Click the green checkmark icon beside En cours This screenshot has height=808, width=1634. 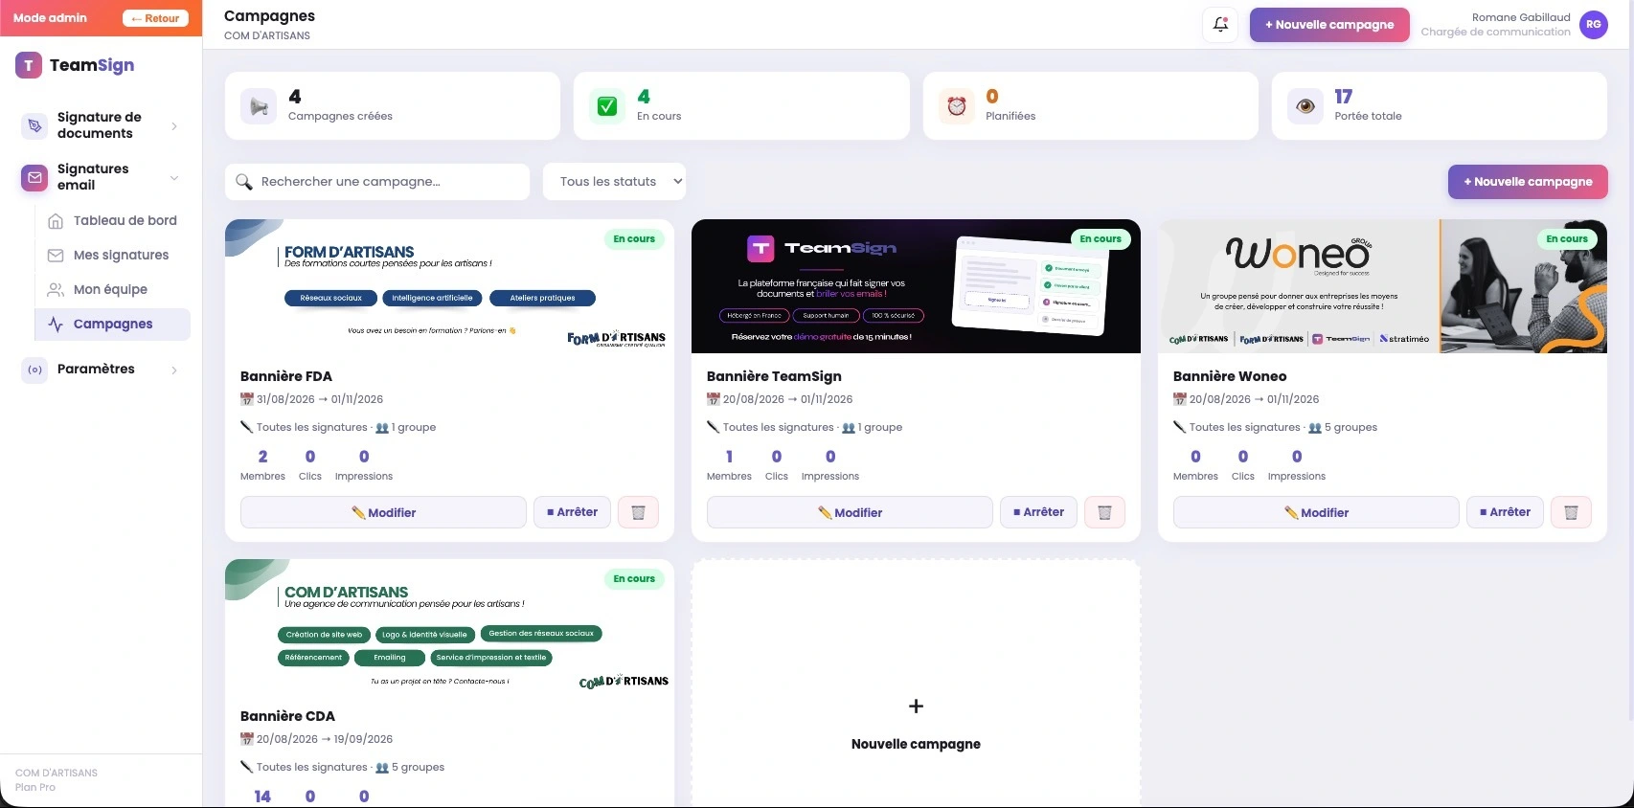[607, 106]
